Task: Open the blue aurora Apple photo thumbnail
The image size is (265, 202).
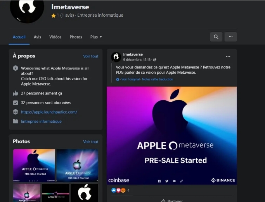Action: pyautogui.click(x=77, y=165)
